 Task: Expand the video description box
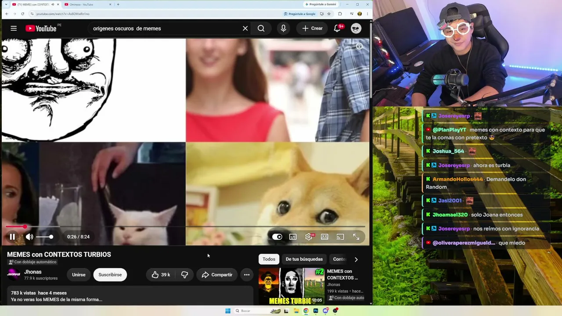point(130,296)
